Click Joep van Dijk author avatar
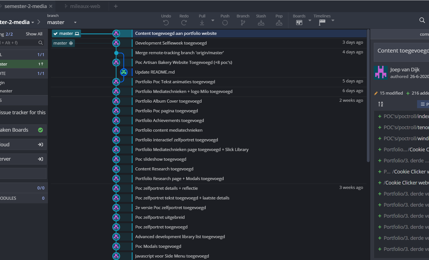 (x=380, y=72)
